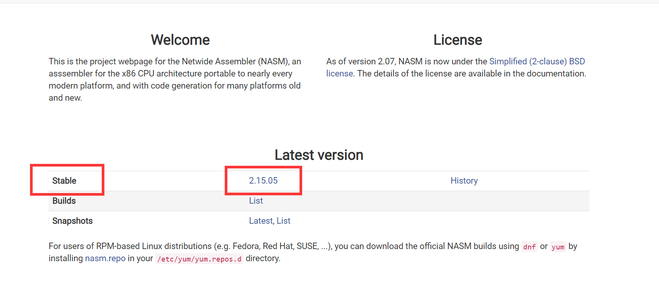
Task: Open stable version 2.15.05 link
Action: click(263, 181)
